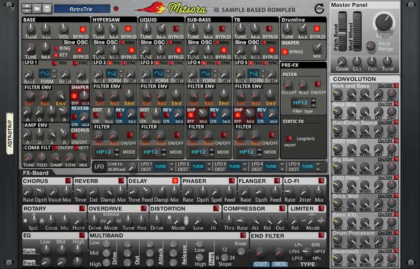Enable the CHORUS effect on the FX-Board

[x=69, y=181]
